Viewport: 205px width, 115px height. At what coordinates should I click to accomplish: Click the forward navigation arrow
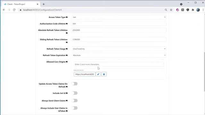pos(9,10)
